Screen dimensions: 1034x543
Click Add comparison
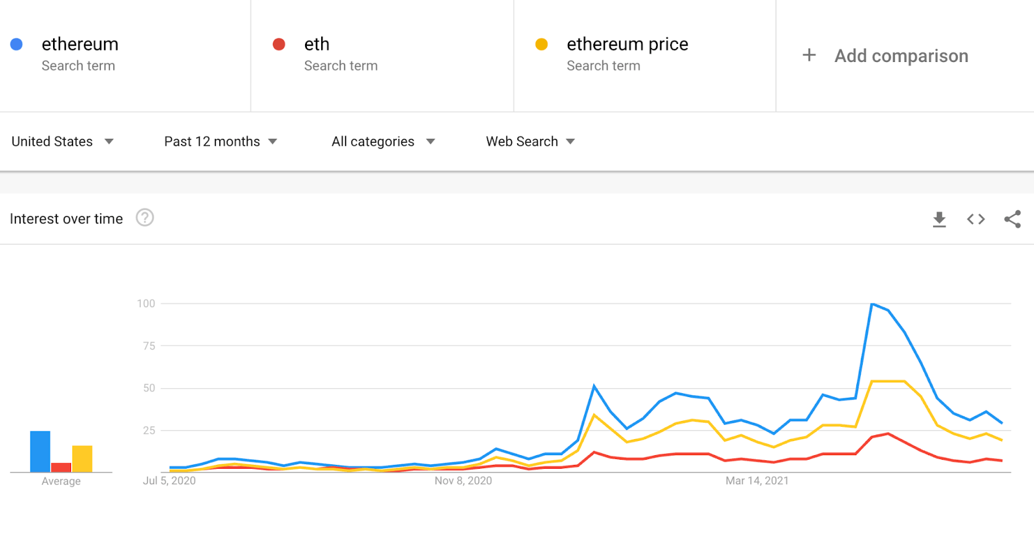[901, 56]
